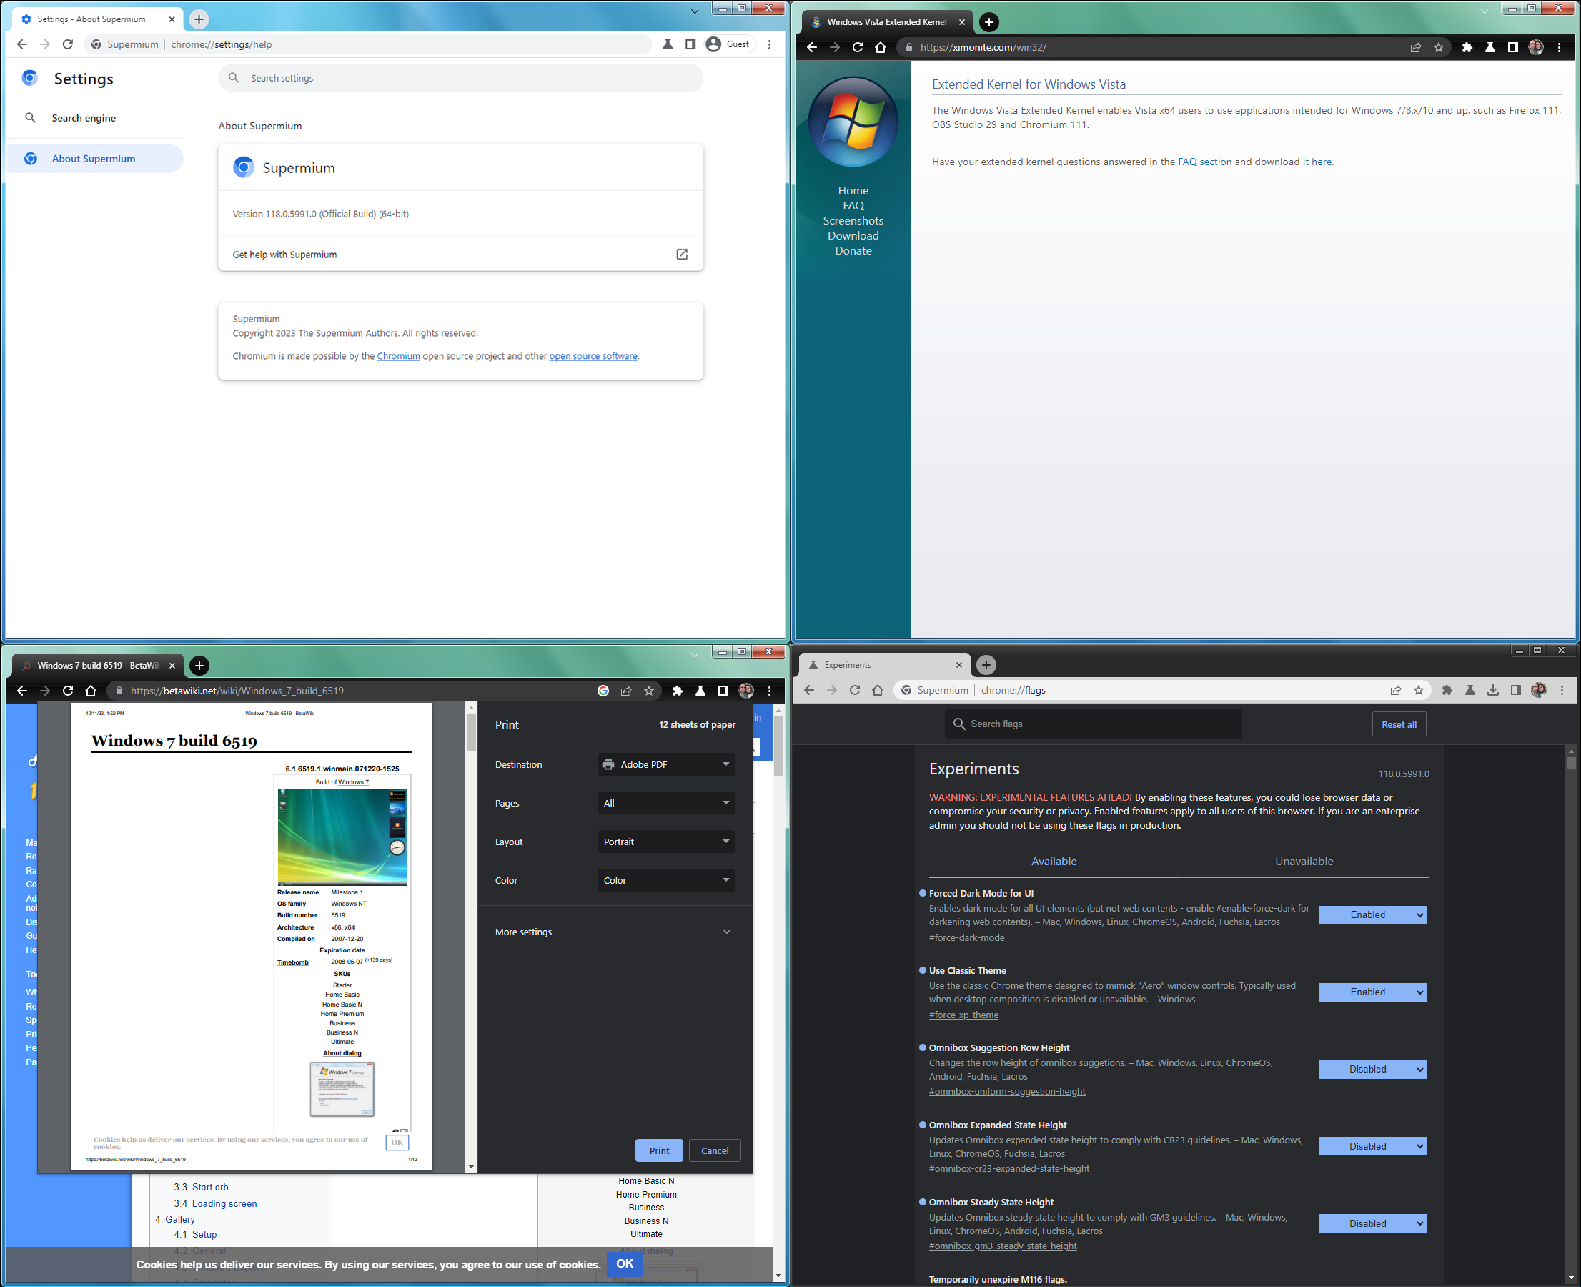Switch to the Available tab

click(1054, 861)
